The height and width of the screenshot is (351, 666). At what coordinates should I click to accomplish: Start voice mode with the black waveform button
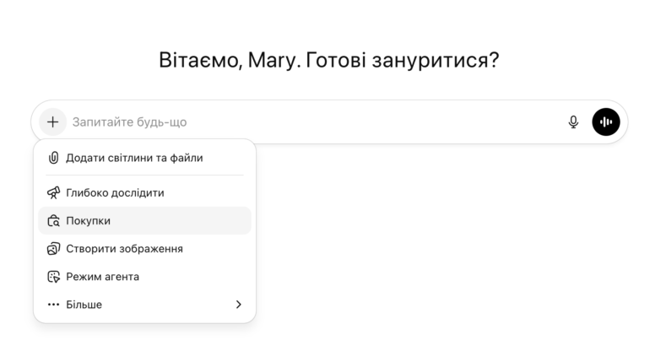coord(606,122)
